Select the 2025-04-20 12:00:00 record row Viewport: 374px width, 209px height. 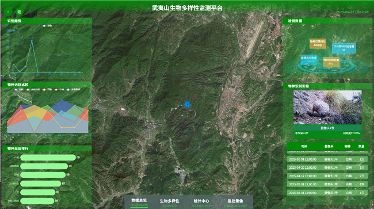(327, 168)
